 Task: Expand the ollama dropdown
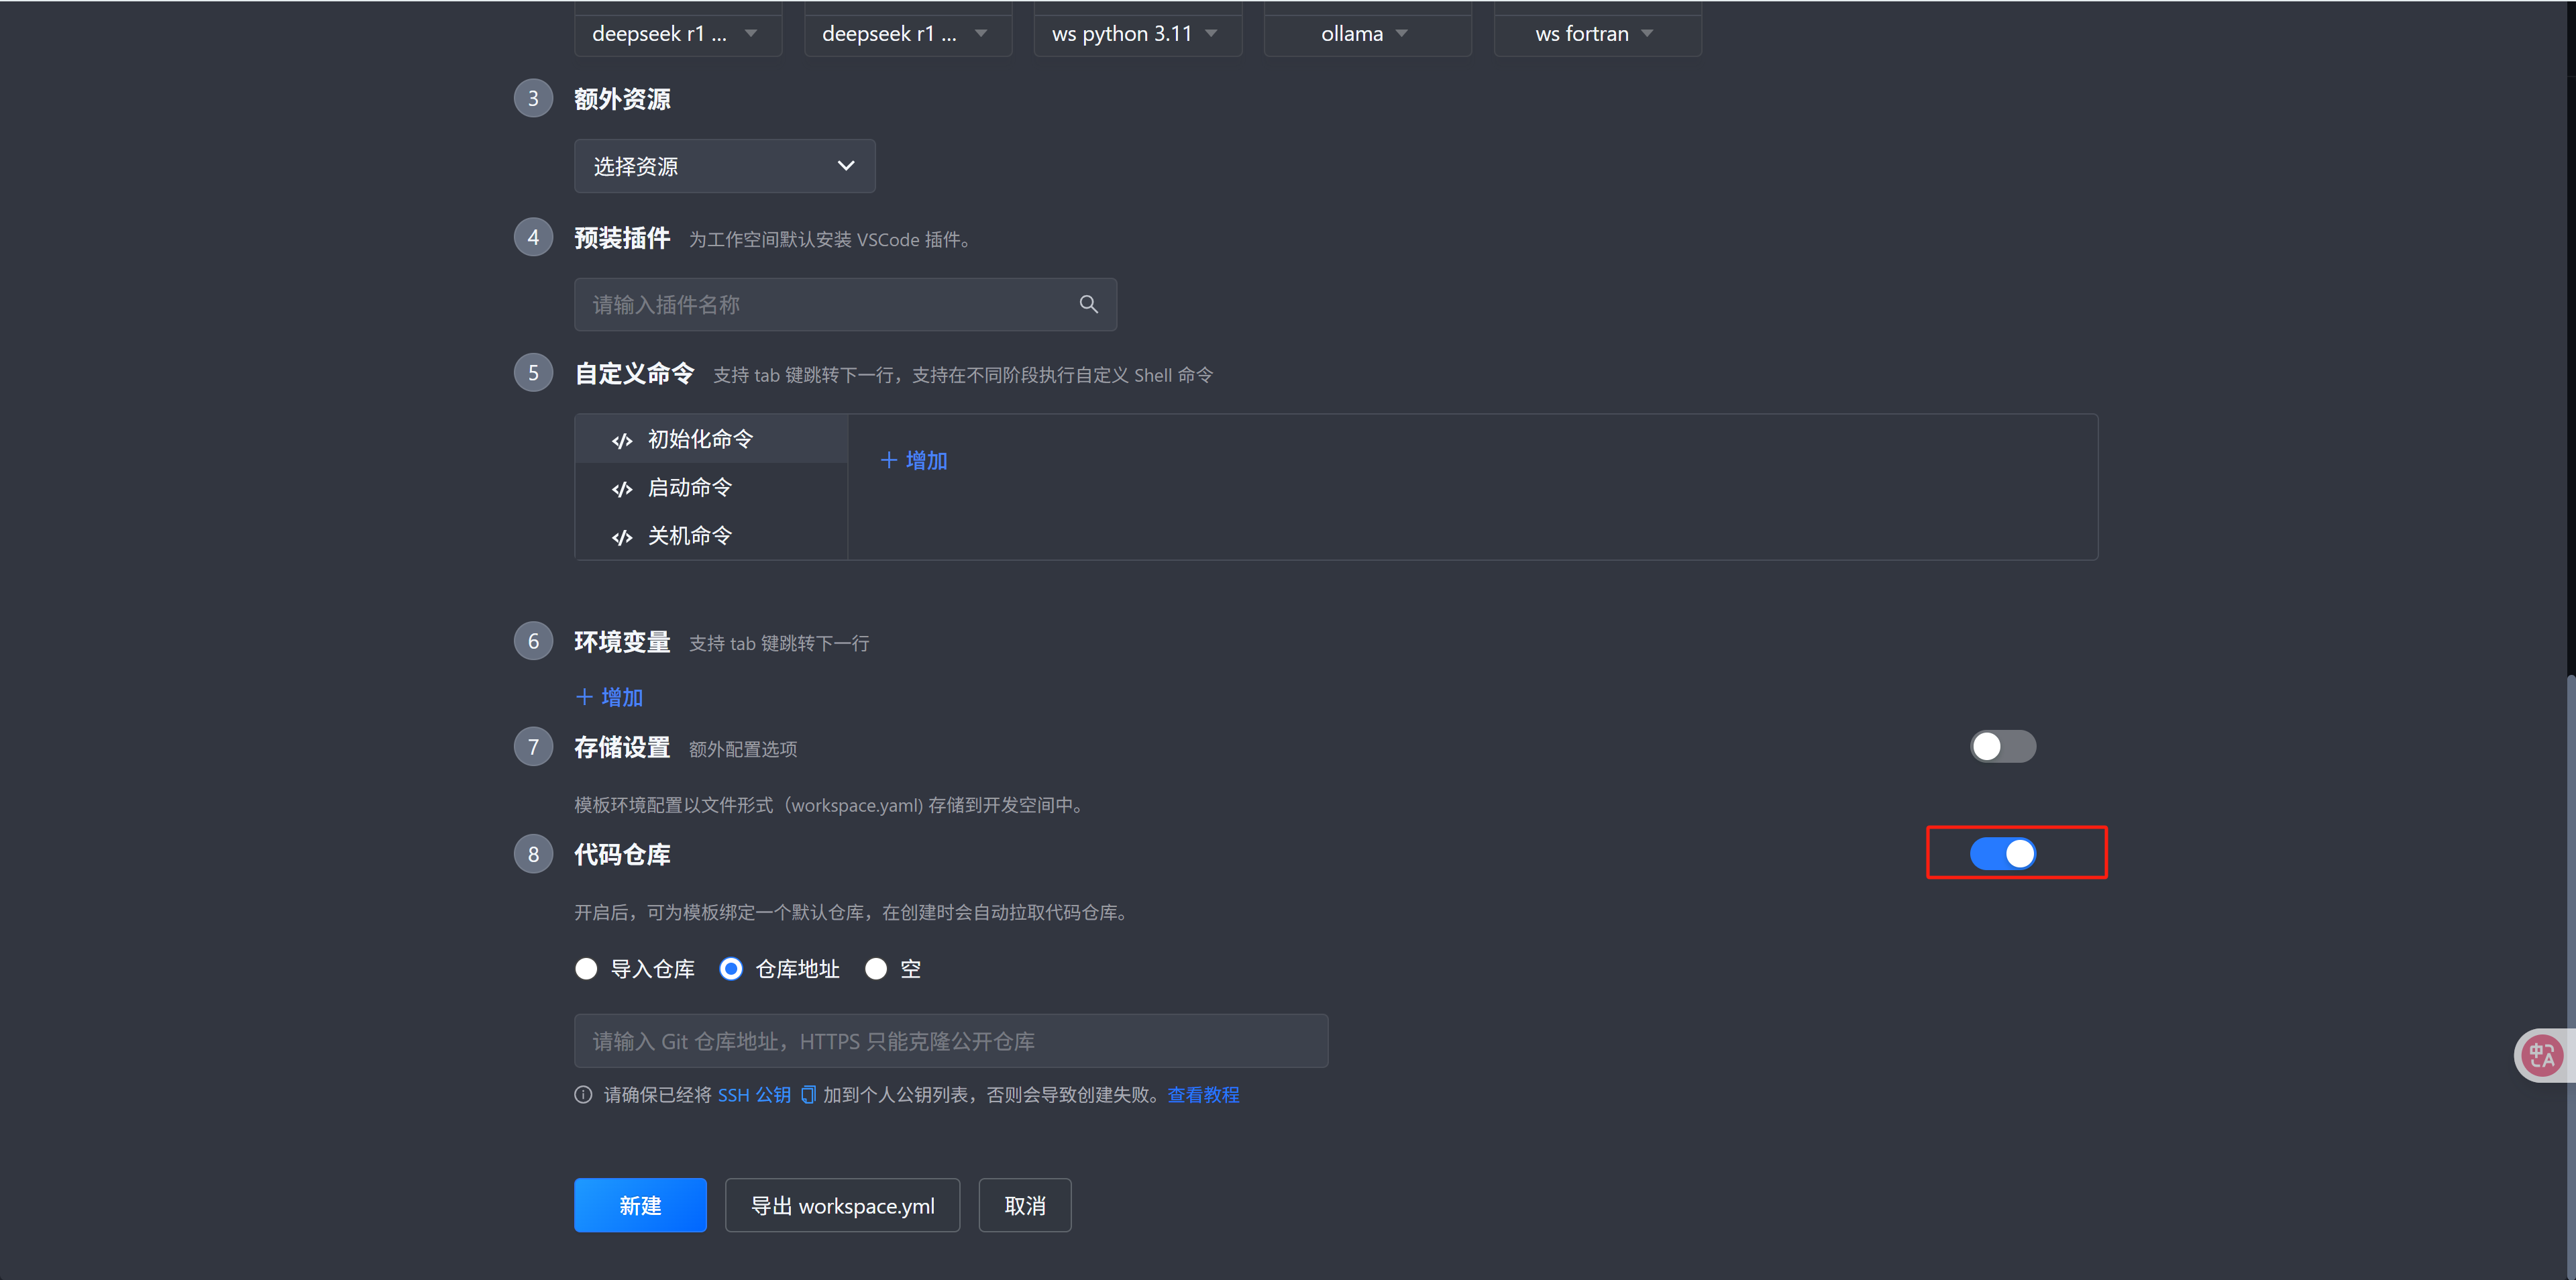click(1366, 33)
